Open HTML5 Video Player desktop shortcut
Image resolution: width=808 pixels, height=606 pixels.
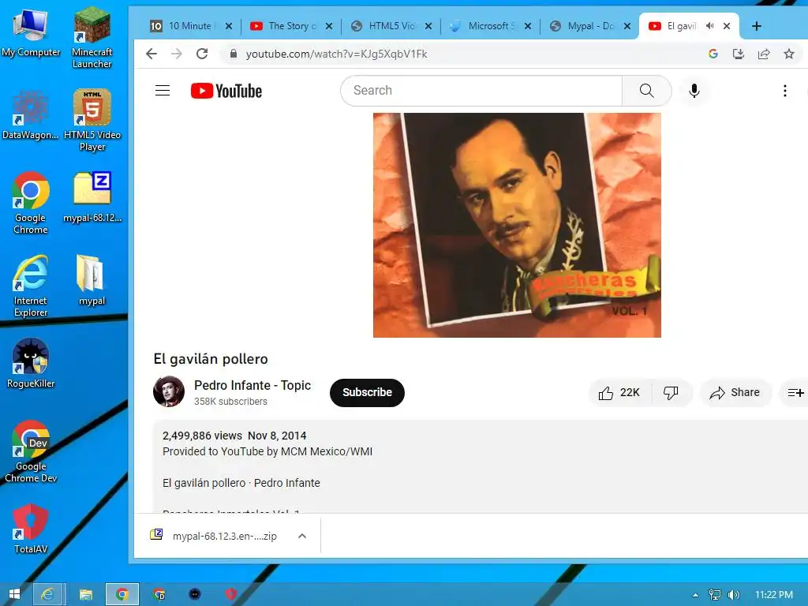(x=92, y=120)
